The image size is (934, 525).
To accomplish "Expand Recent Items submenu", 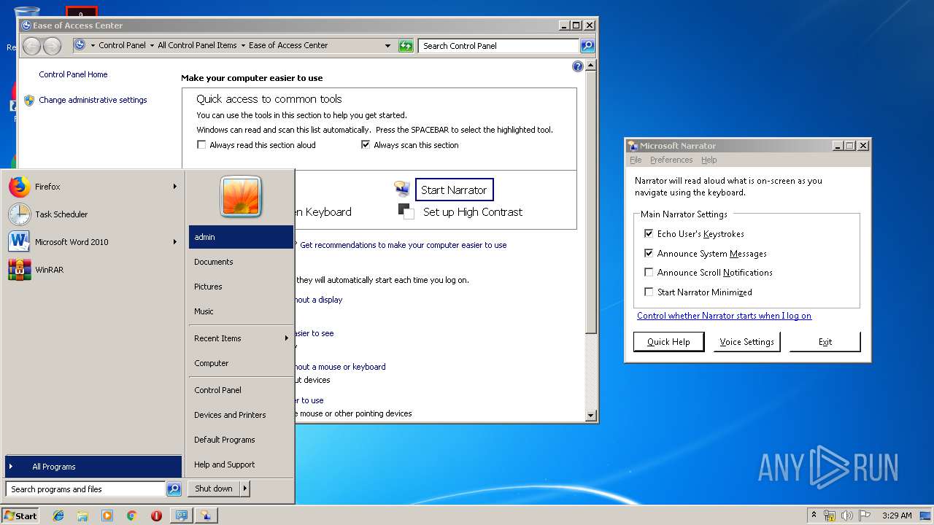I will [x=286, y=338].
